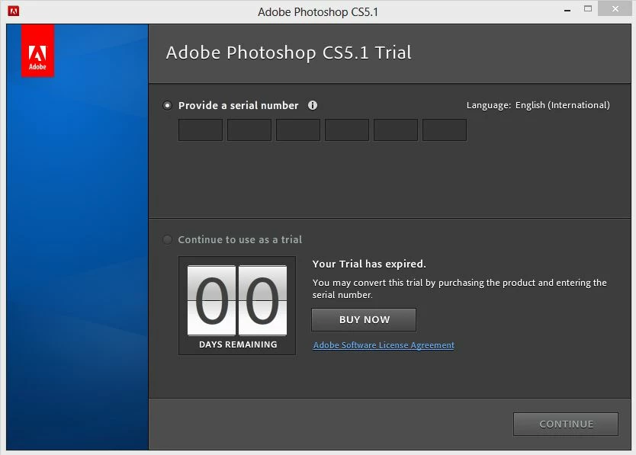Click the first serial number field

[x=201, y=130]
